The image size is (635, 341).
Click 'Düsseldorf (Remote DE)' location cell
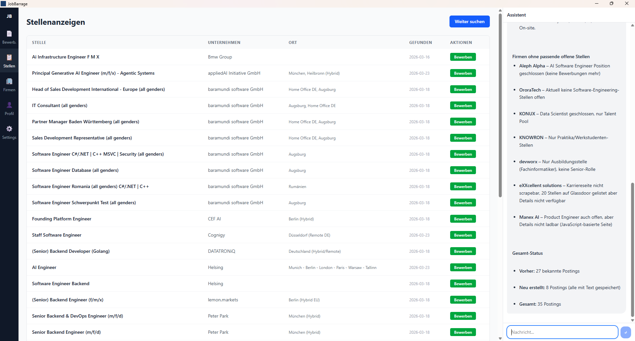[309, 235]
